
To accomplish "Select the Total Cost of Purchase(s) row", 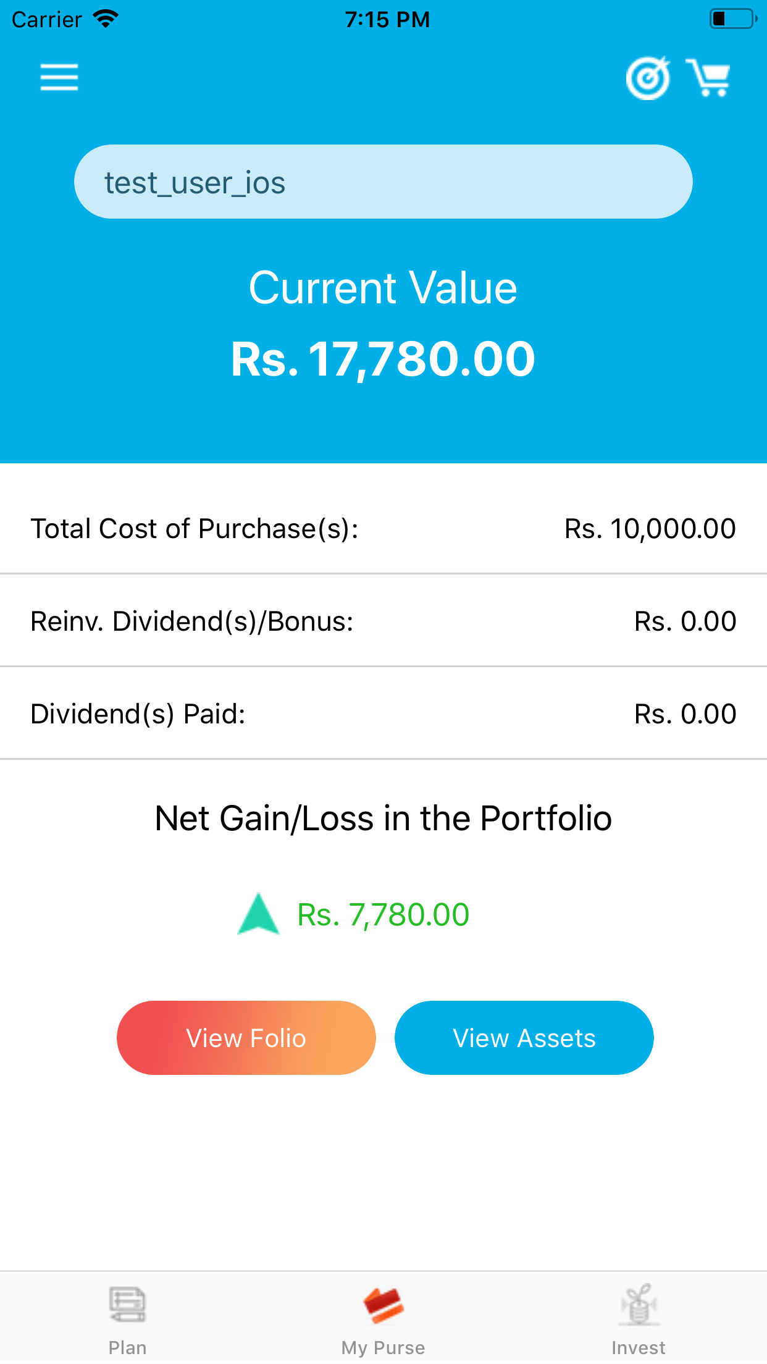I will [383, 529].
